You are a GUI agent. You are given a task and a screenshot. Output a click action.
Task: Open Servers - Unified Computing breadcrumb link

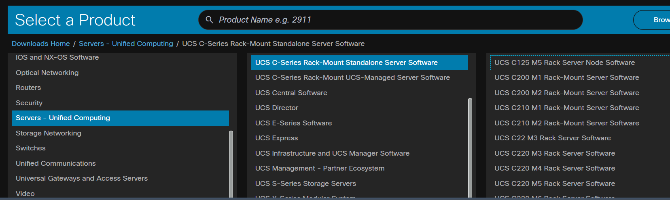(126, 44)
